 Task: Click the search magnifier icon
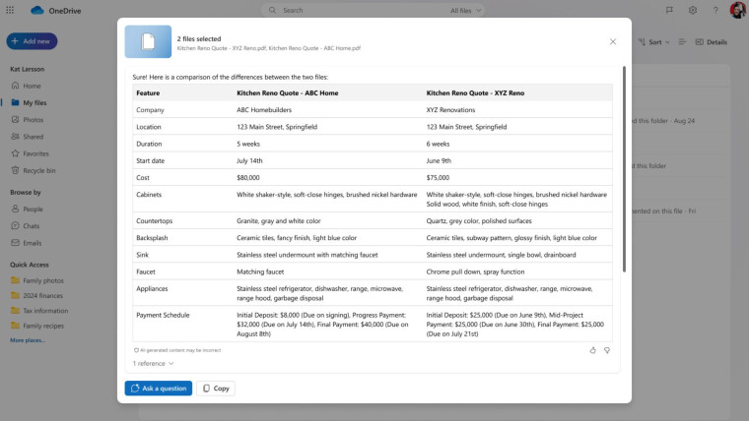click(x=272, y=10)
